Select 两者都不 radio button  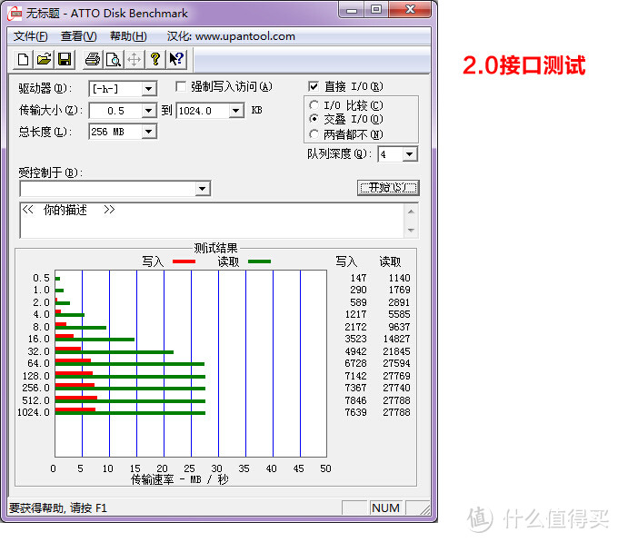coord(314,134)
